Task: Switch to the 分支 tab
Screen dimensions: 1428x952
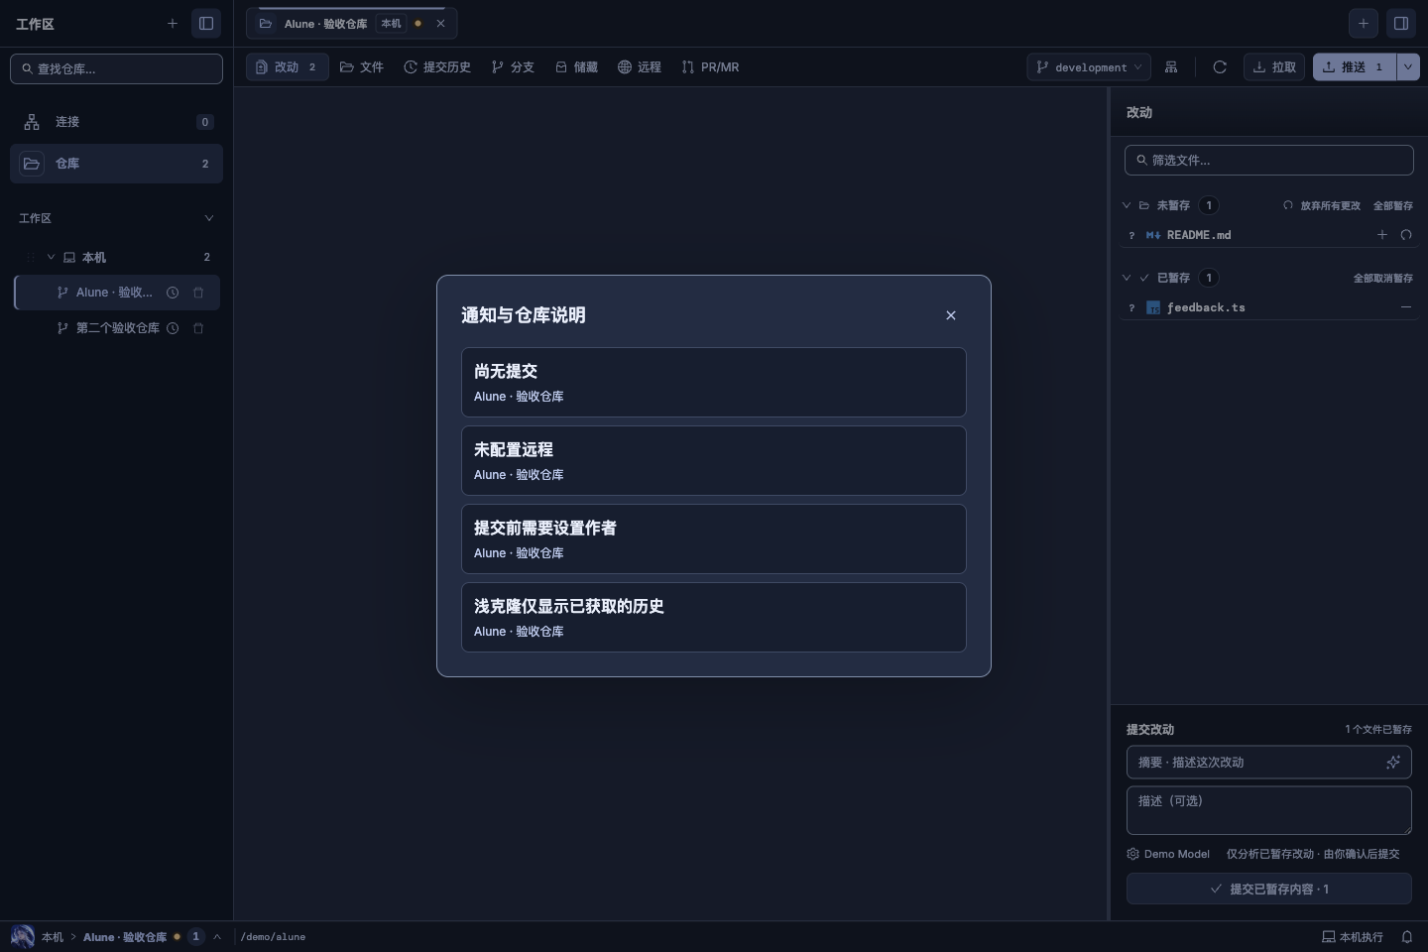Action: coord(513,66)
